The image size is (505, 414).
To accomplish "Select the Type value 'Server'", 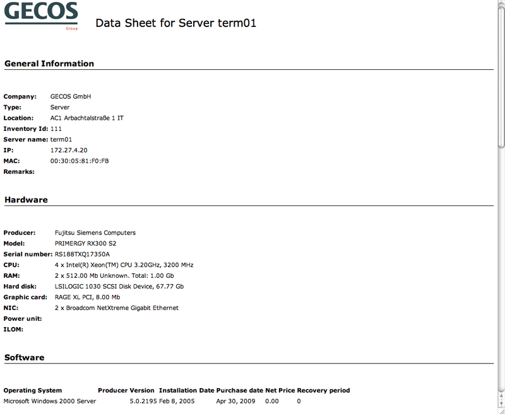I will click(60, 107).
